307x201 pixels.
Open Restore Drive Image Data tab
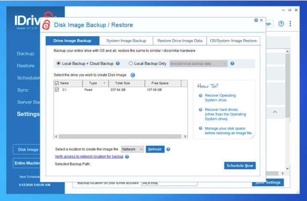tap(180, 41)
